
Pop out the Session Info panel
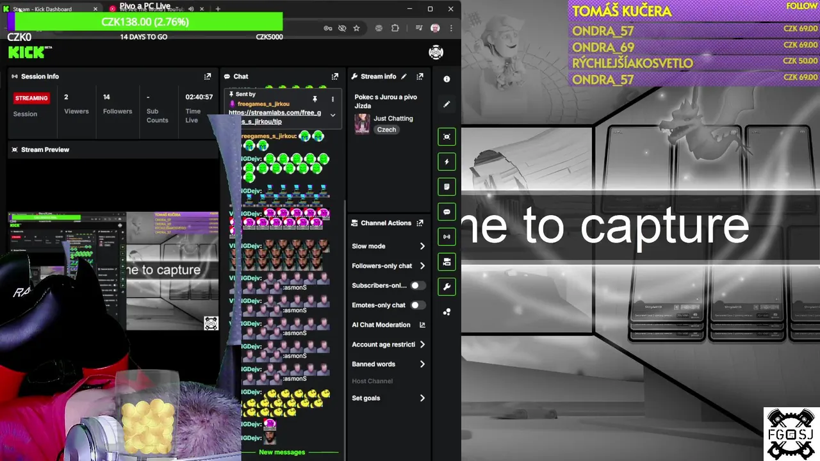click(x=208, y=76)
